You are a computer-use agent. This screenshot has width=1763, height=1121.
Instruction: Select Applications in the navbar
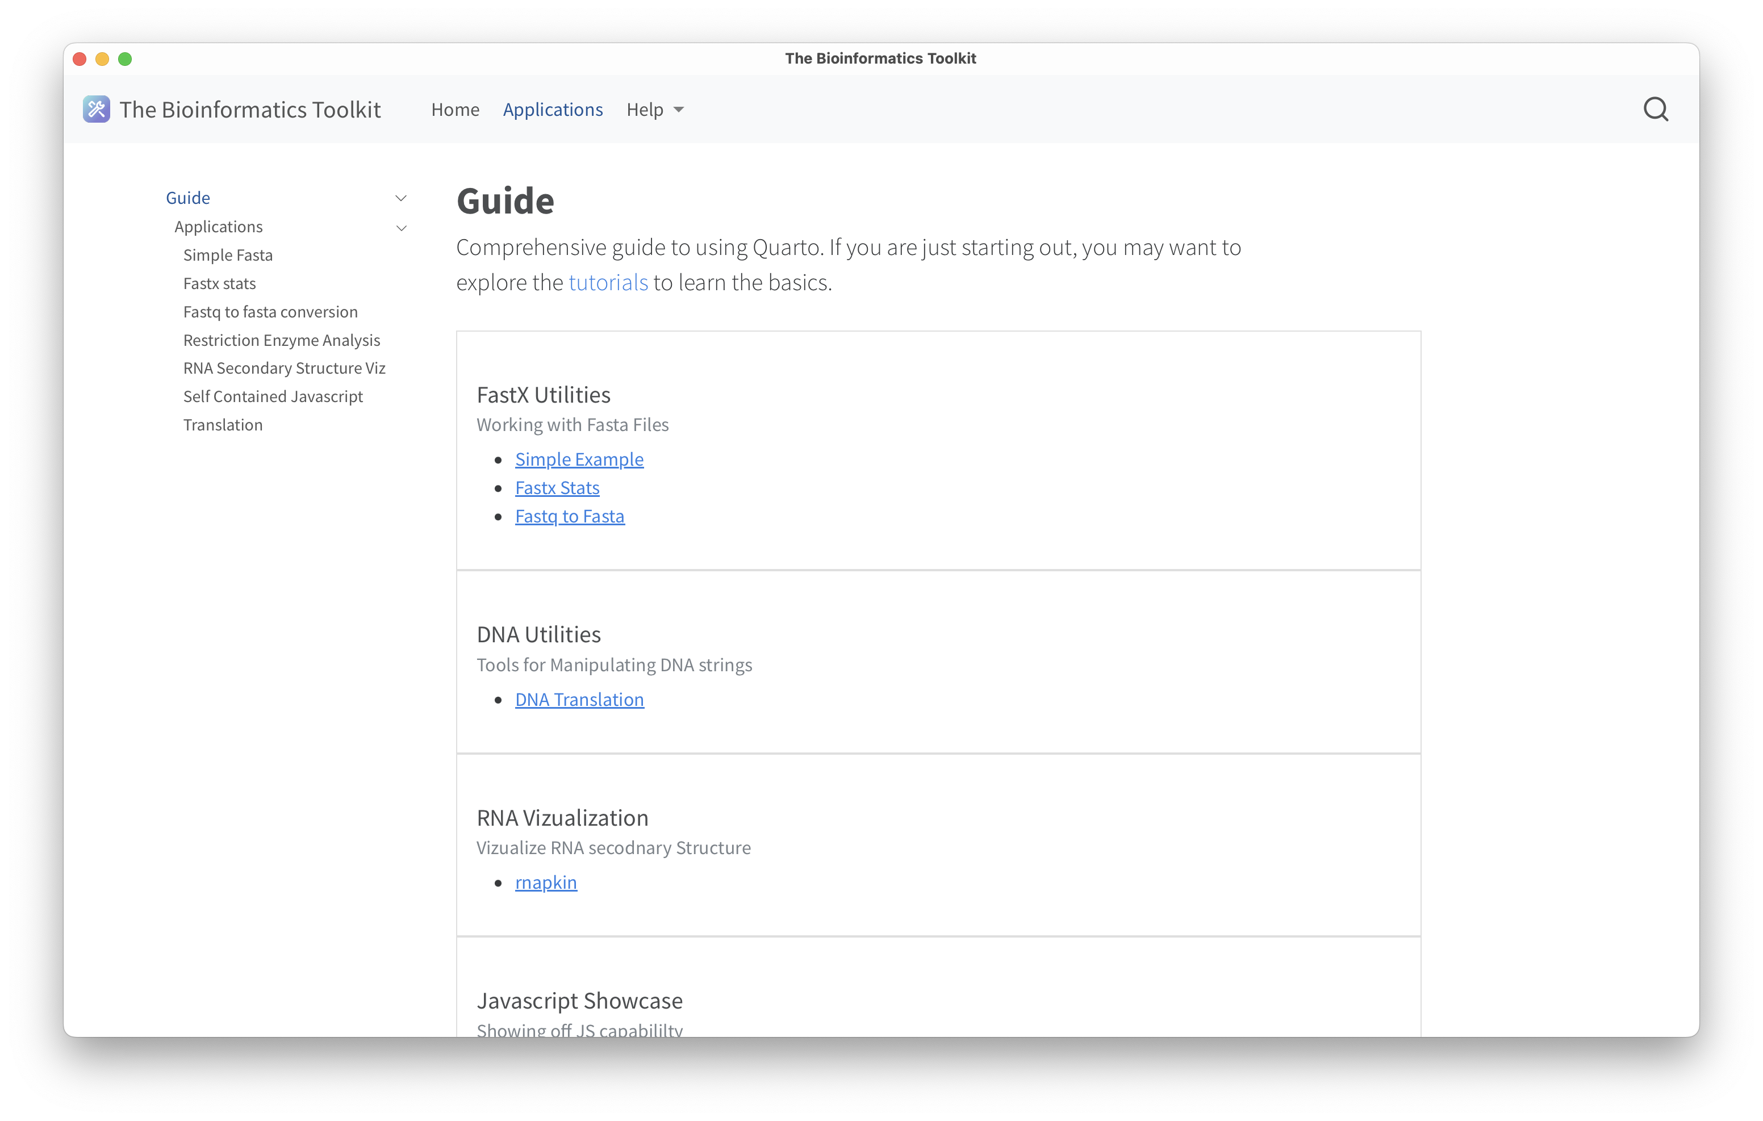point(552,110)
